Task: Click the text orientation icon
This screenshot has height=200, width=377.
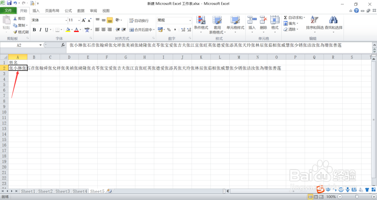Action: coord(117,20)
